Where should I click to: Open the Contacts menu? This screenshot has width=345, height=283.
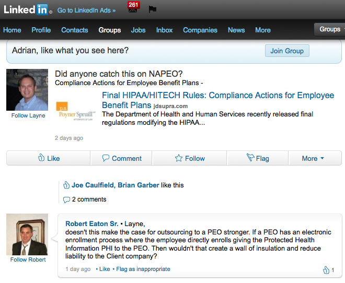pos(75,30)
